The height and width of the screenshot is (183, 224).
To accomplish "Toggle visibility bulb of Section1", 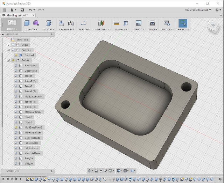I will [16, 55].
